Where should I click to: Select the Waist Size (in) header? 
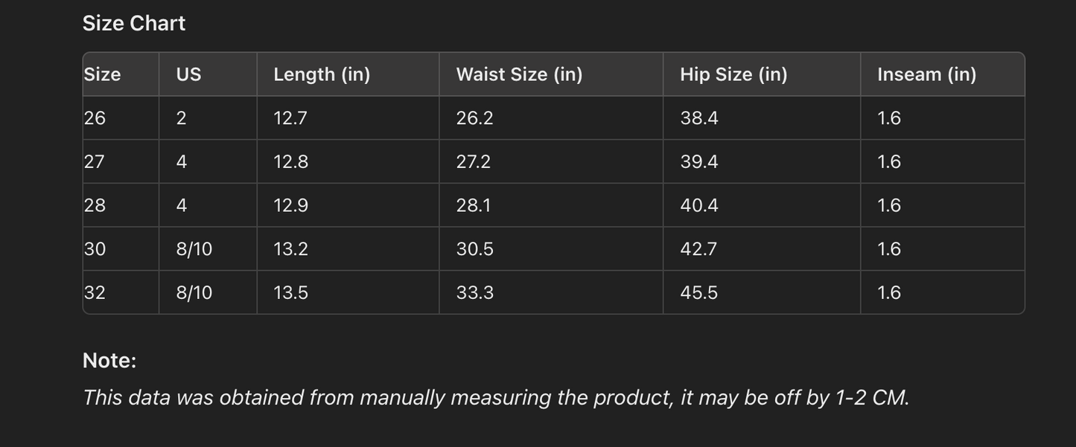[x=519, y=74]
